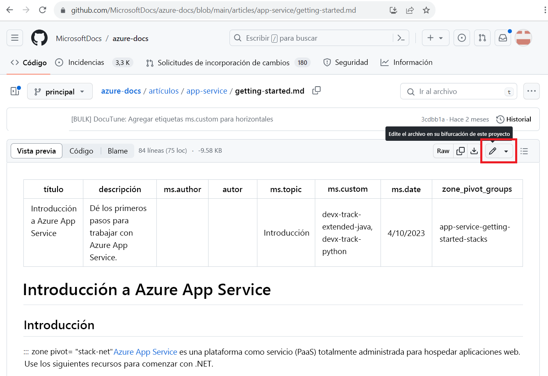Open the issues icon in header
548x376 pixels.
(x=462, y=38)
